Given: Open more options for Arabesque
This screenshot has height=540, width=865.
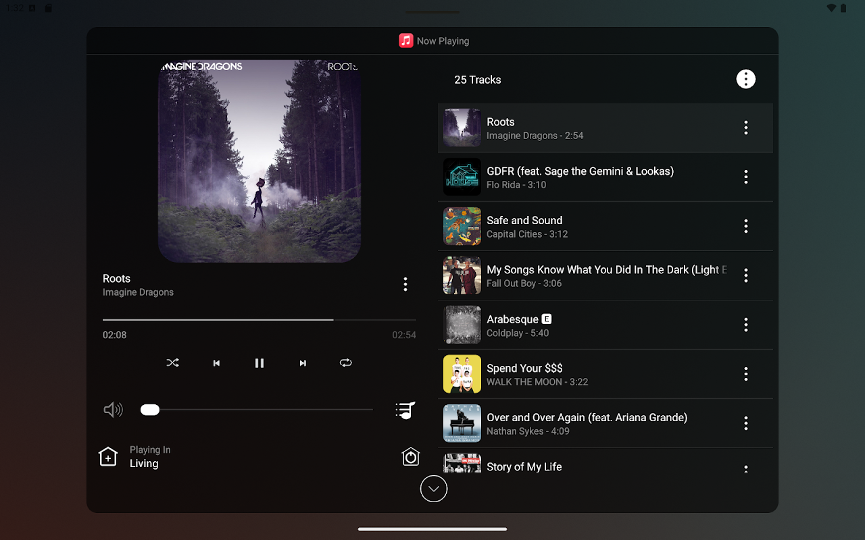Looking at the screenshot, I should click(746, 325).
